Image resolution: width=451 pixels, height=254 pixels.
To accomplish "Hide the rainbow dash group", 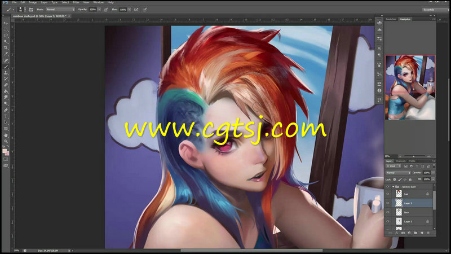I will [x=388, y=187].
